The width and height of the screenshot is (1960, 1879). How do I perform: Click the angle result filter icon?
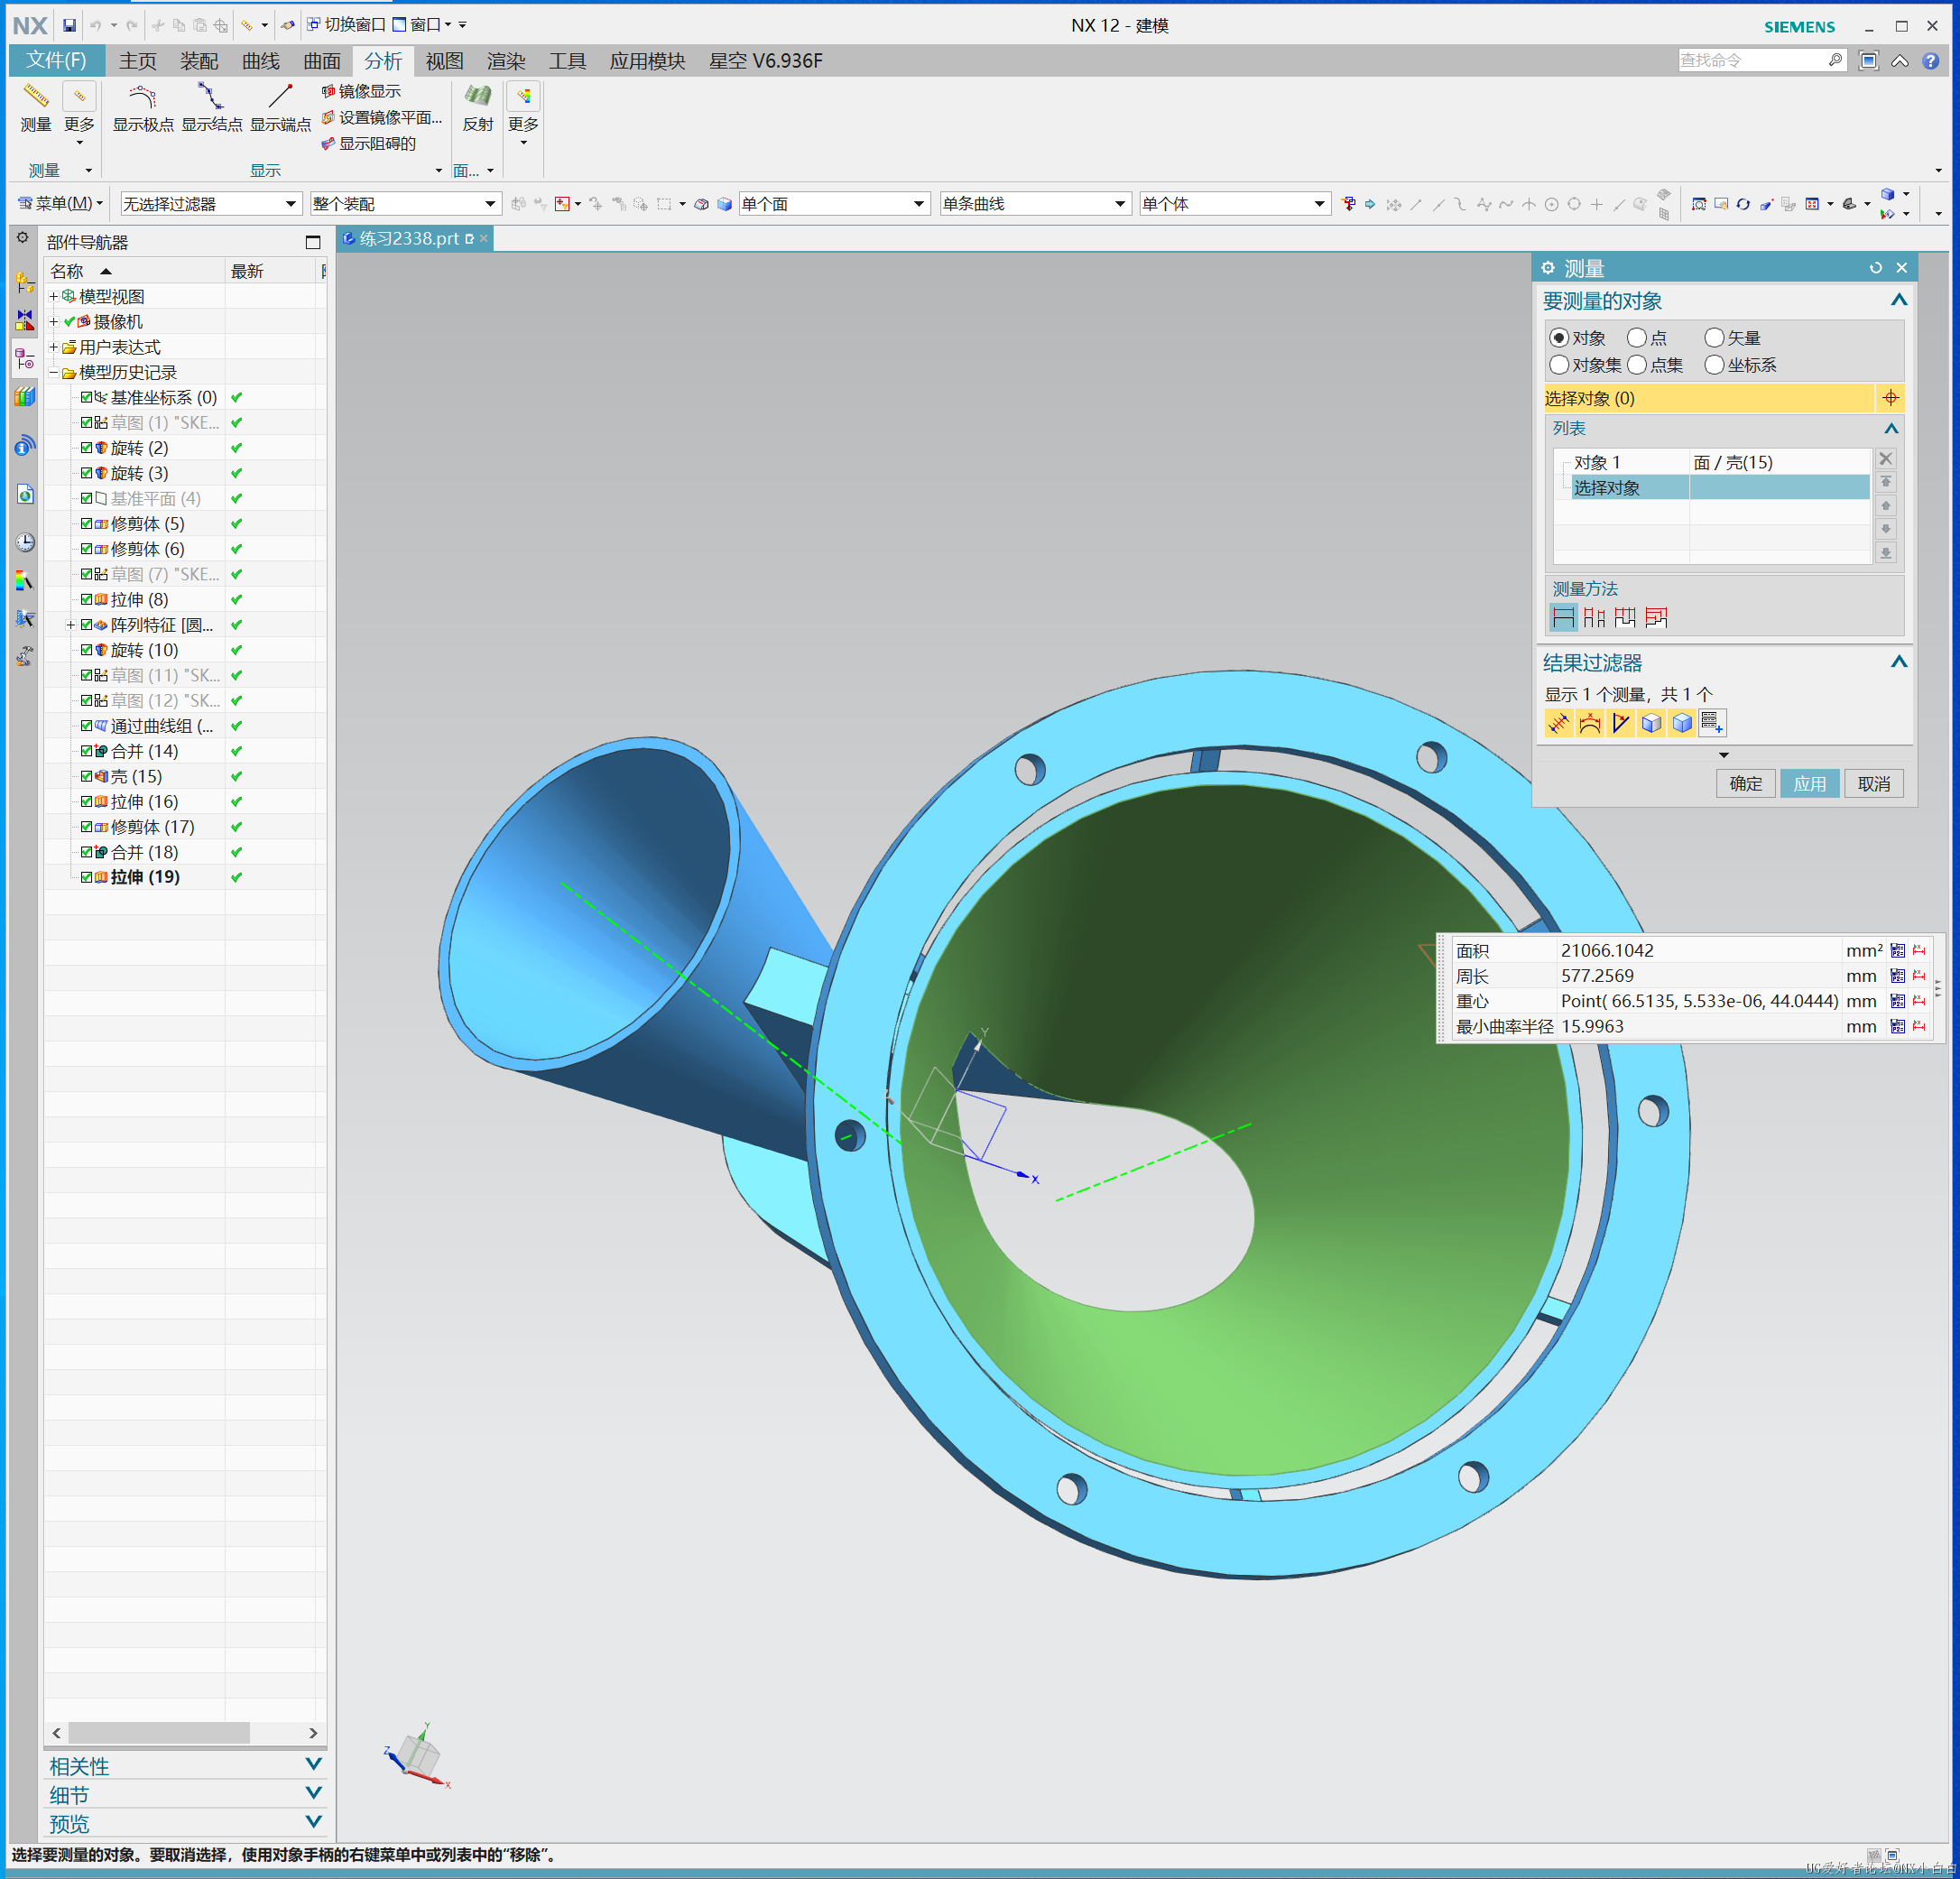pyautogui.click(x=1621, y=722)
